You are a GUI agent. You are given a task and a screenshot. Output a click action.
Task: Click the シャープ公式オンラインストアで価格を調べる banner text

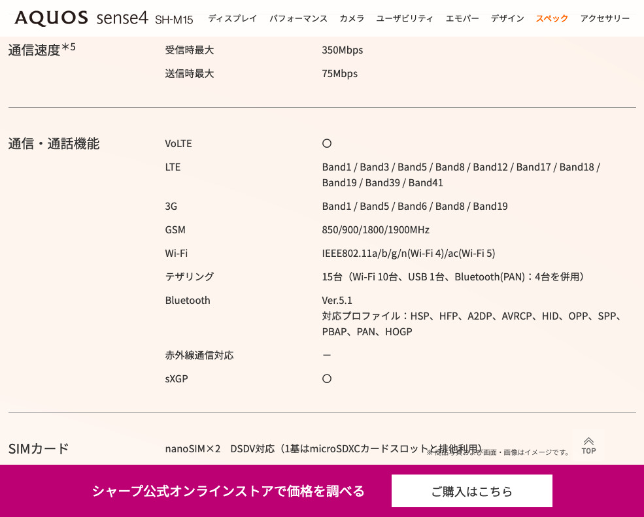(228, 491)
